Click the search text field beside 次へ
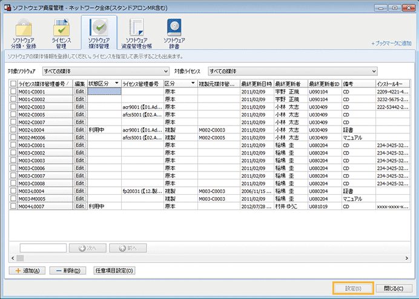Screen dimensions: 419x299 tap(43, 248)
